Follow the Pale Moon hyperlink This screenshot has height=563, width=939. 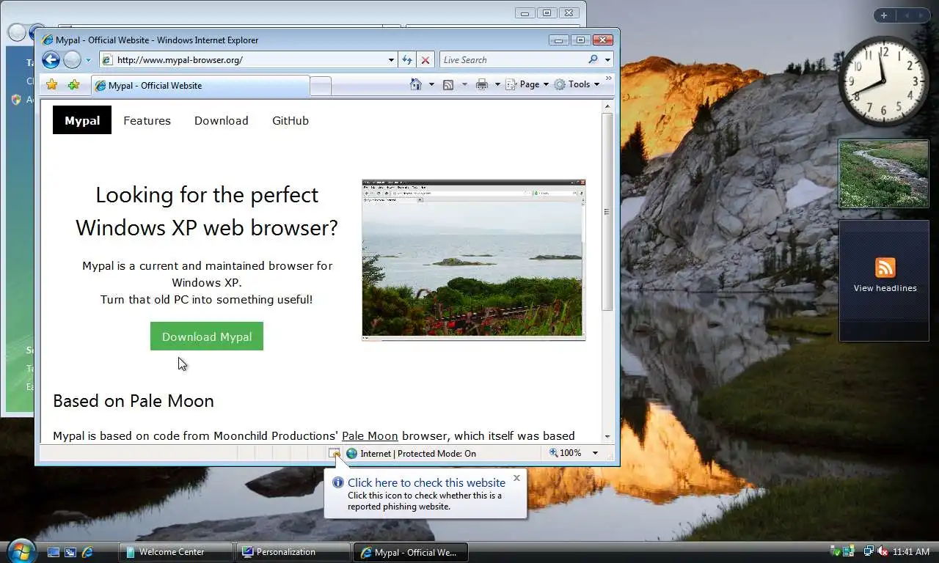pyautogui.click(x=370, y=435)
